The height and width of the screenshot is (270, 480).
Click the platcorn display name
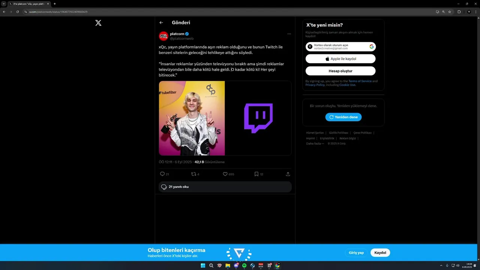click(177, 34)
